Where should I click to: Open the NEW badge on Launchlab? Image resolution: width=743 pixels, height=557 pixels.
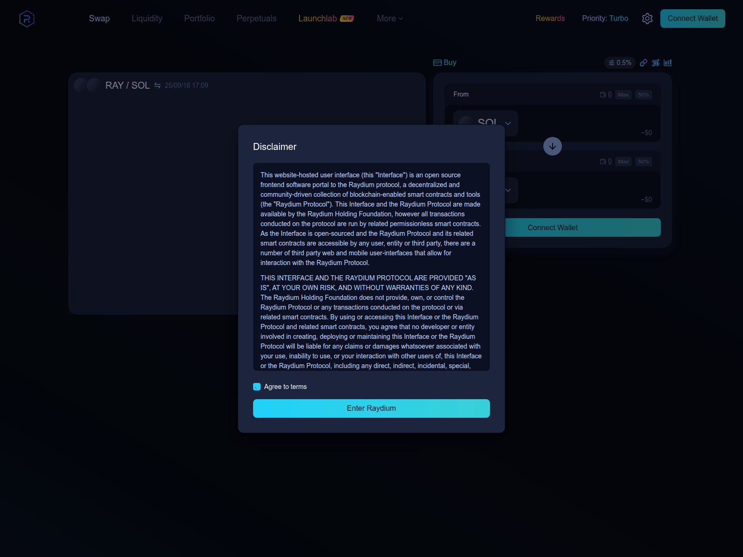click(x=347, y=19)
